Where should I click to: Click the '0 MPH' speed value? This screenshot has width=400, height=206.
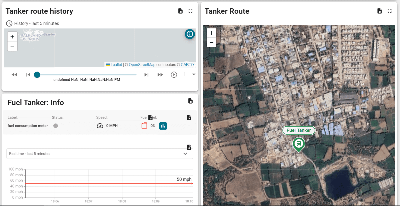[x=112, y=126]
